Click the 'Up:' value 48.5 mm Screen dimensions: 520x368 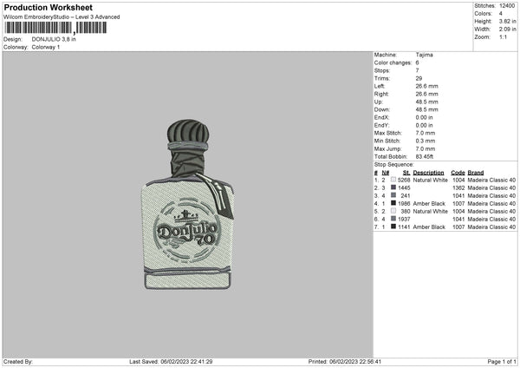pyautogui.click(x=426, y=102)
